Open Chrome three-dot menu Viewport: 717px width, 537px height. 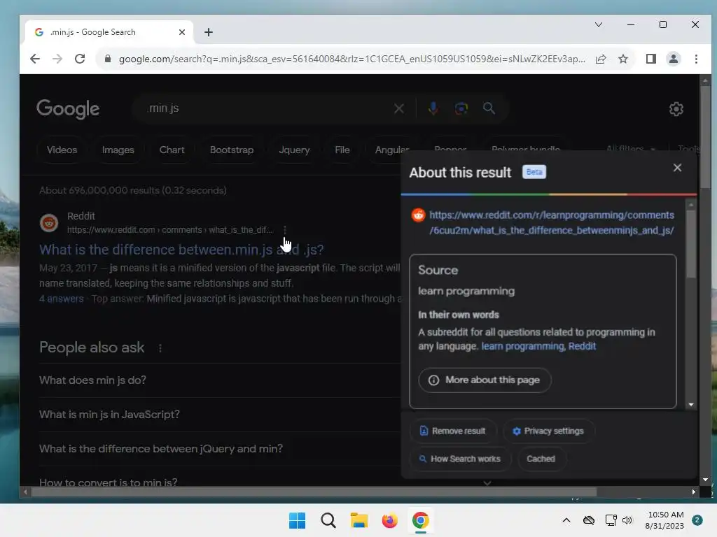696,59
